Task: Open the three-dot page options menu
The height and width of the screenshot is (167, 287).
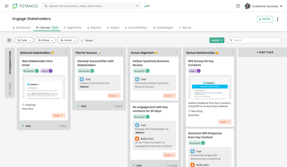Action: click(278, 19)
